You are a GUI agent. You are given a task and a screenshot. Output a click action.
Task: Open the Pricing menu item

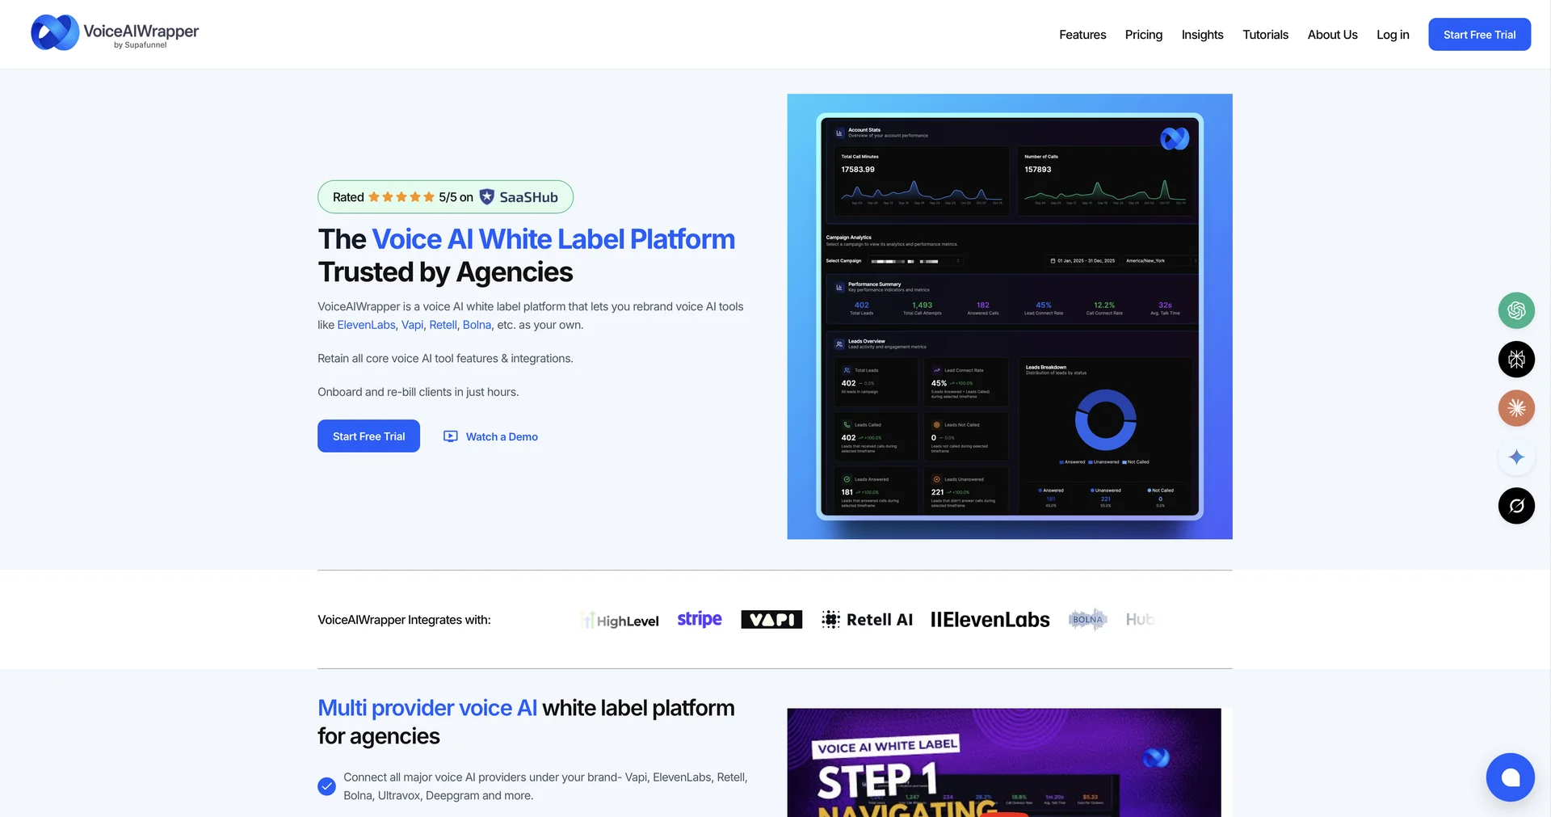(x=1143, y=34)
